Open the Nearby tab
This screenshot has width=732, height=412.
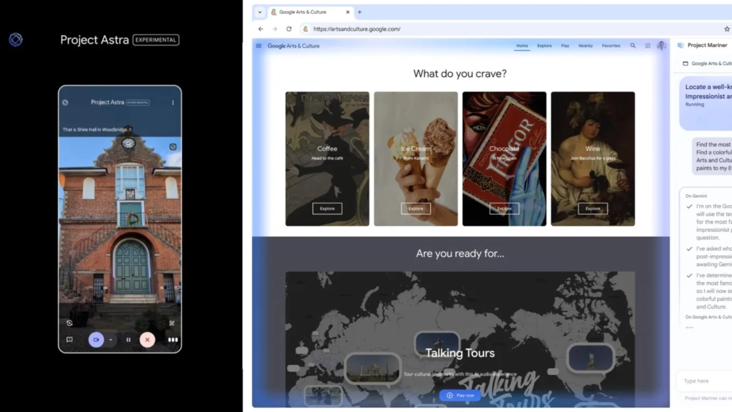pyautogui.click(x=585, y=46)
